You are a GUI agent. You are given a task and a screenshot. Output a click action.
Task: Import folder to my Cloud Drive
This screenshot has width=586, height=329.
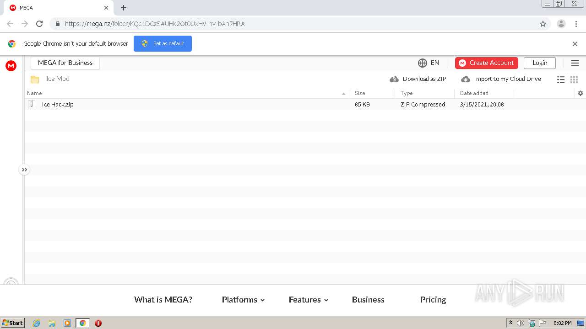501,79
